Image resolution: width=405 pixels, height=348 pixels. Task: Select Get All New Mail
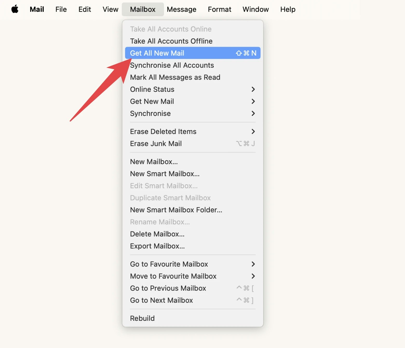(193, 53)
